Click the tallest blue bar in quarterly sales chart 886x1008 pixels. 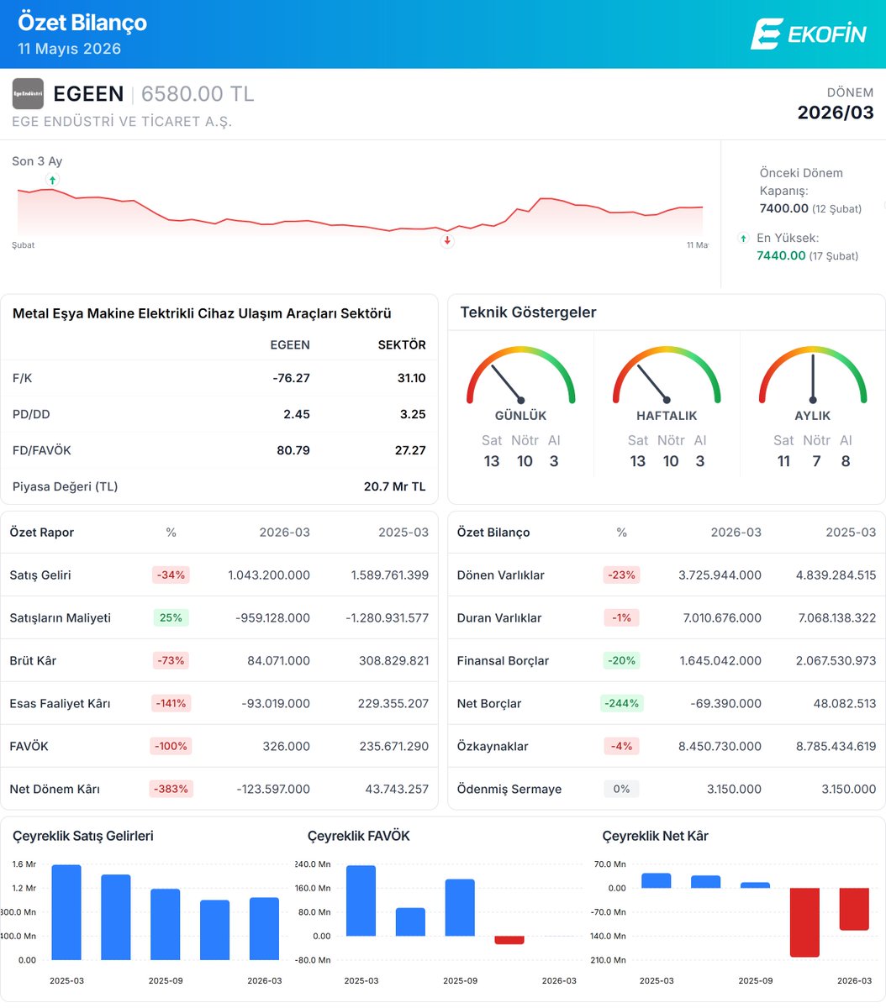point(66,912)
